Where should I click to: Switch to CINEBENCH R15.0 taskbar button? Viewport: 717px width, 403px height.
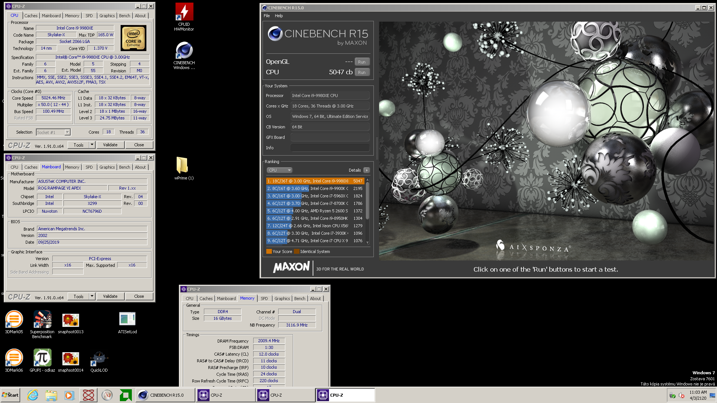coord(165,395)
